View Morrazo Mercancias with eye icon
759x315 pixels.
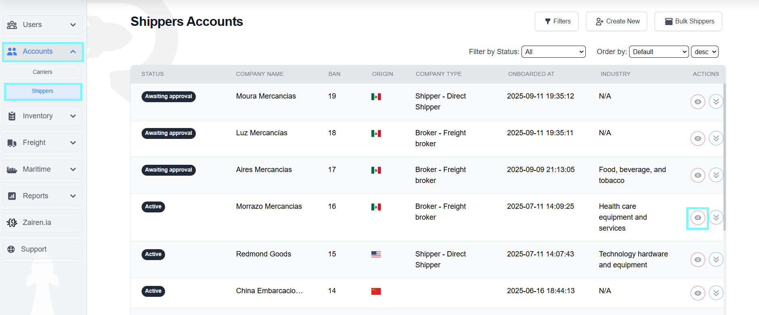click(698, 218)
